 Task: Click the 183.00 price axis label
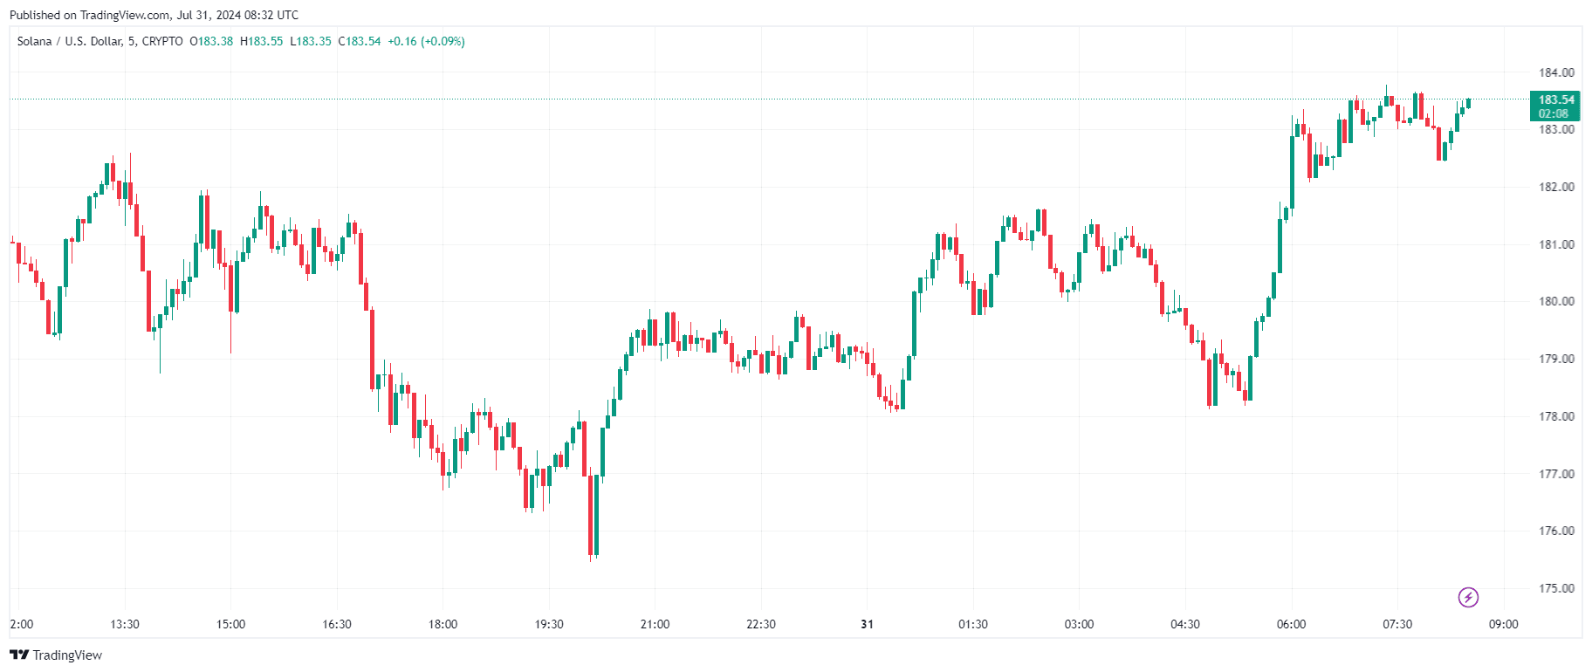tap(1556, 129)
